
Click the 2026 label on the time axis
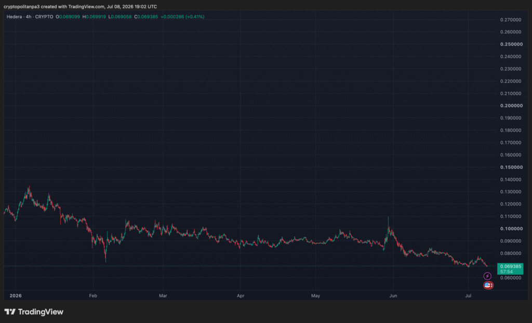(x=16, y=296)
